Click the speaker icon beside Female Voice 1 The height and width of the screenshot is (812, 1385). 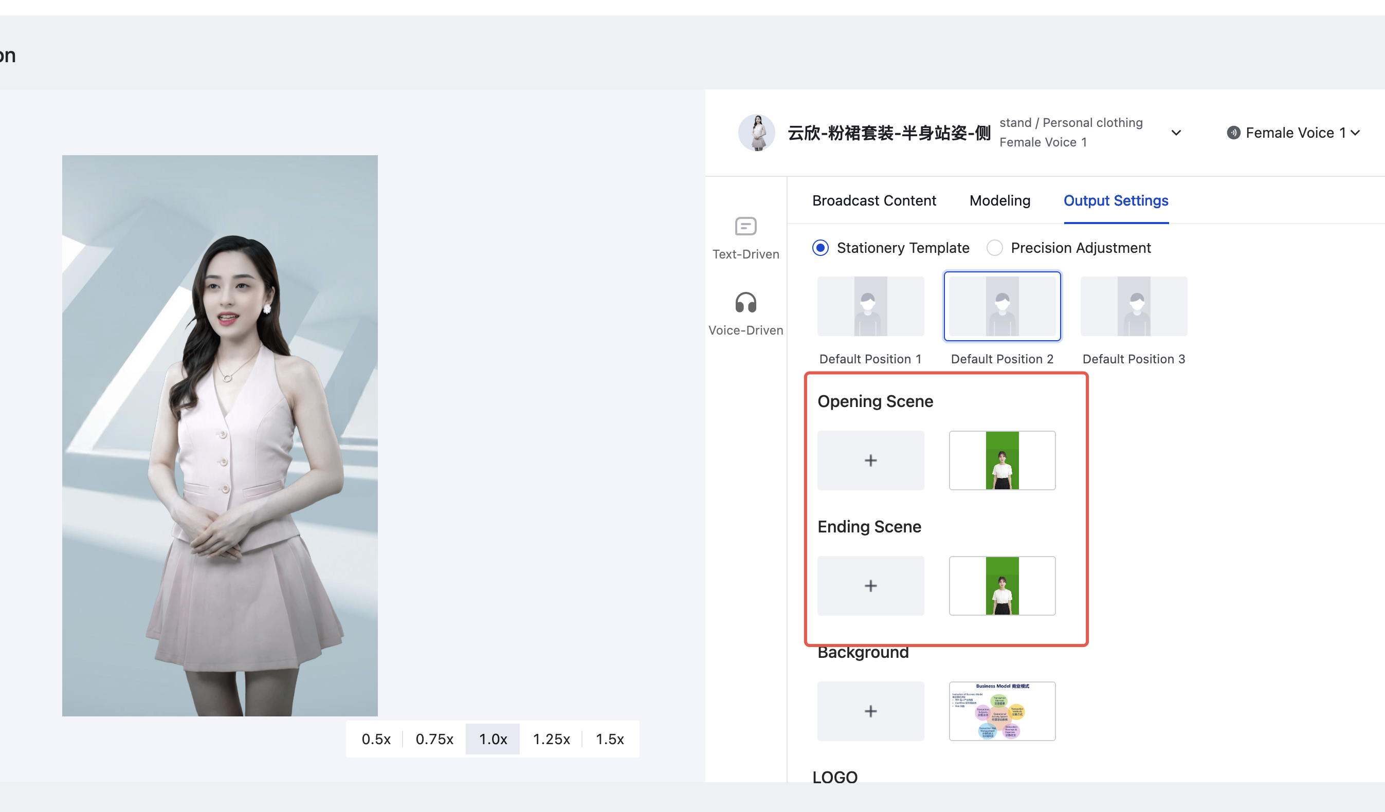tap(1233, 133)
